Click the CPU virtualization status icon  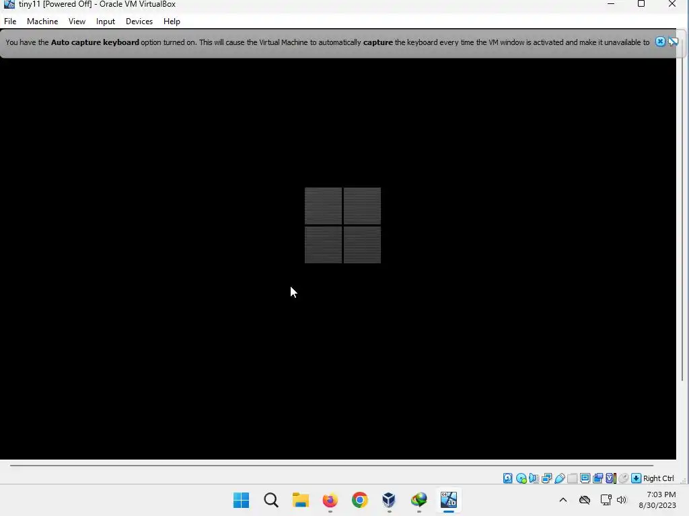click(611, 478)
